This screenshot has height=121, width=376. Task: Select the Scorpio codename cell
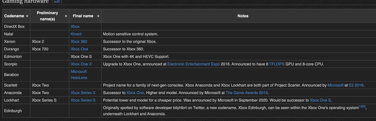pyautogui.click(x=16, y=64)
